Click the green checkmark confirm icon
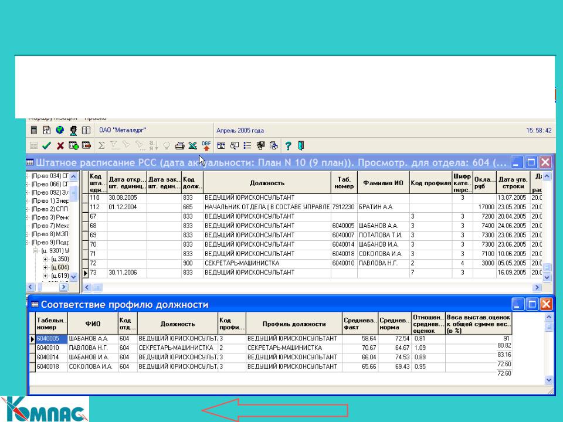563x422 pixels. pos(46,146)
